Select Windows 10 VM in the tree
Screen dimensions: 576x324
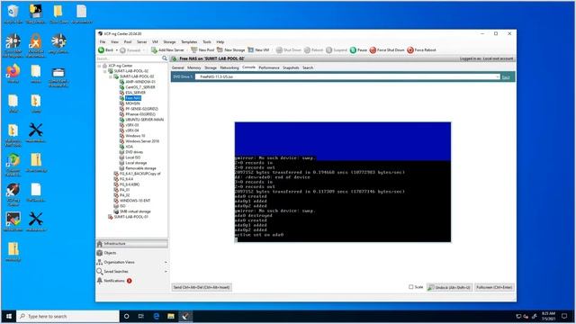point(135,136)
